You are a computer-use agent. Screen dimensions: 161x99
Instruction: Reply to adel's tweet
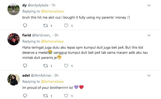25,96
